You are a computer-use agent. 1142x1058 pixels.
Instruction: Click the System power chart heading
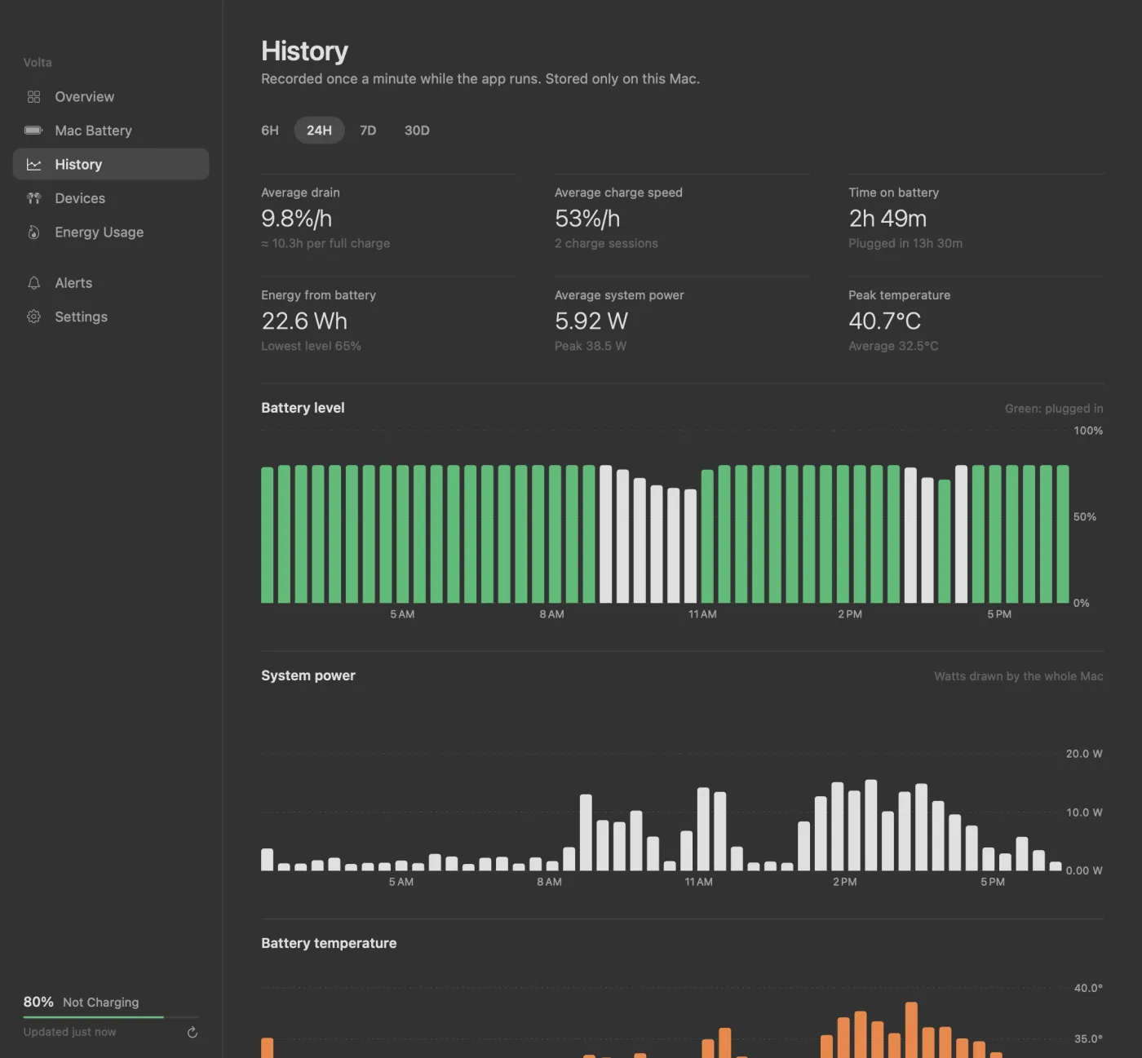(x=308, y=675)
